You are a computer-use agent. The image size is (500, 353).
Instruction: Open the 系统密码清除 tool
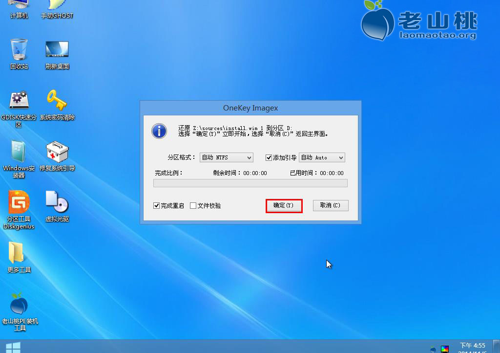[57, 100]
